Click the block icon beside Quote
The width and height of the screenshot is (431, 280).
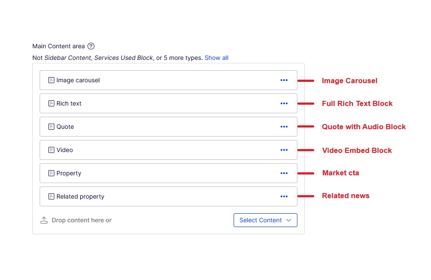(x=51, y=127)
